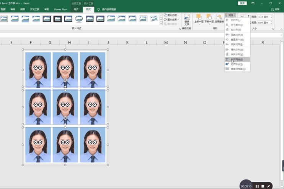
Task: Toggle Snap to Shape (对齐形状) option
Action: (237, 64)
